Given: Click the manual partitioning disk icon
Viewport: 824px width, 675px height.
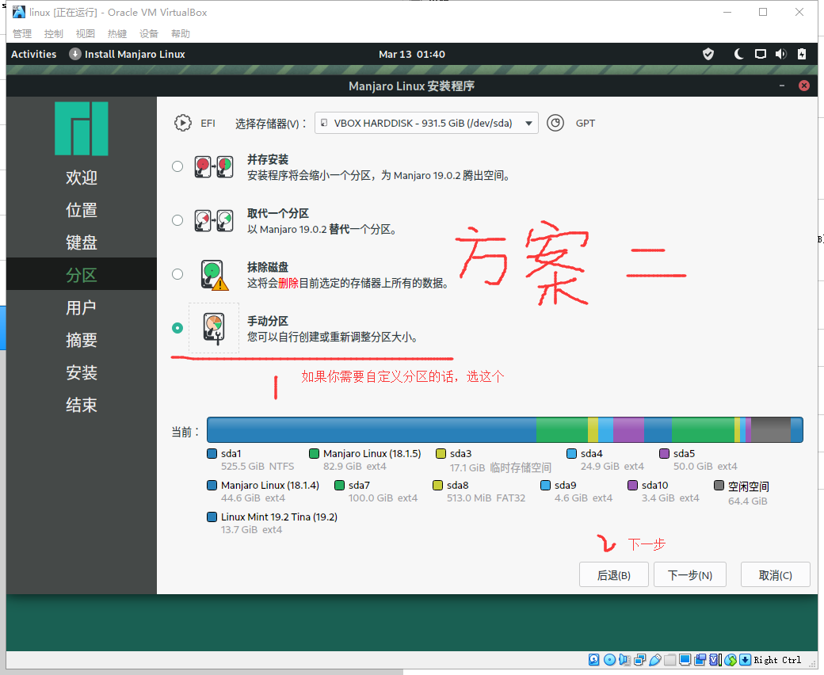Looking at the screenshot, I should (214, 328).
